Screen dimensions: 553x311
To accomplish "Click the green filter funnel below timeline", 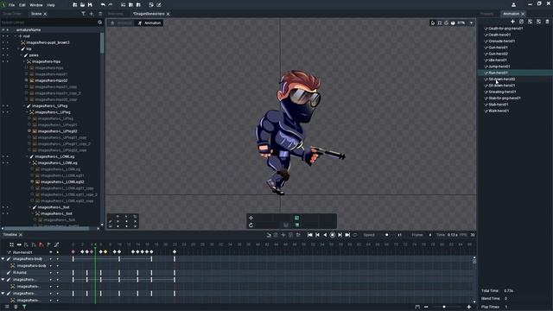I will point(24,307).
